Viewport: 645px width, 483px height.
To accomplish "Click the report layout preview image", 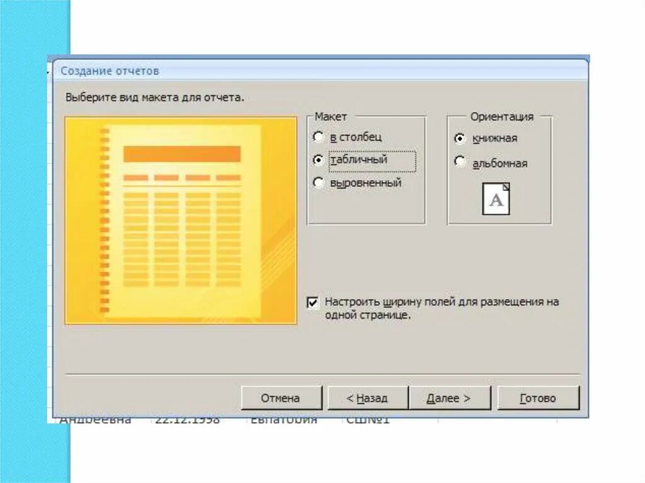I will (181, 220).
